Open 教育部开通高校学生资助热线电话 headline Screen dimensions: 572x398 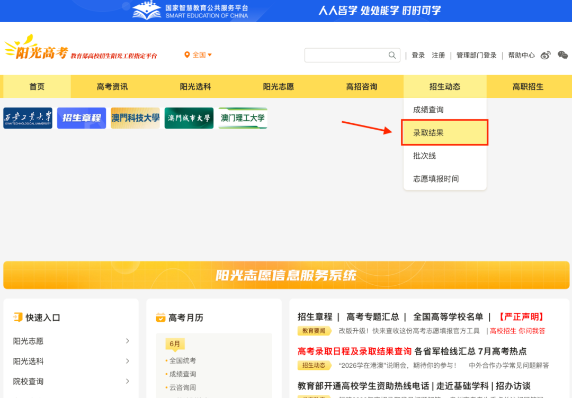(x=363, y=386)
